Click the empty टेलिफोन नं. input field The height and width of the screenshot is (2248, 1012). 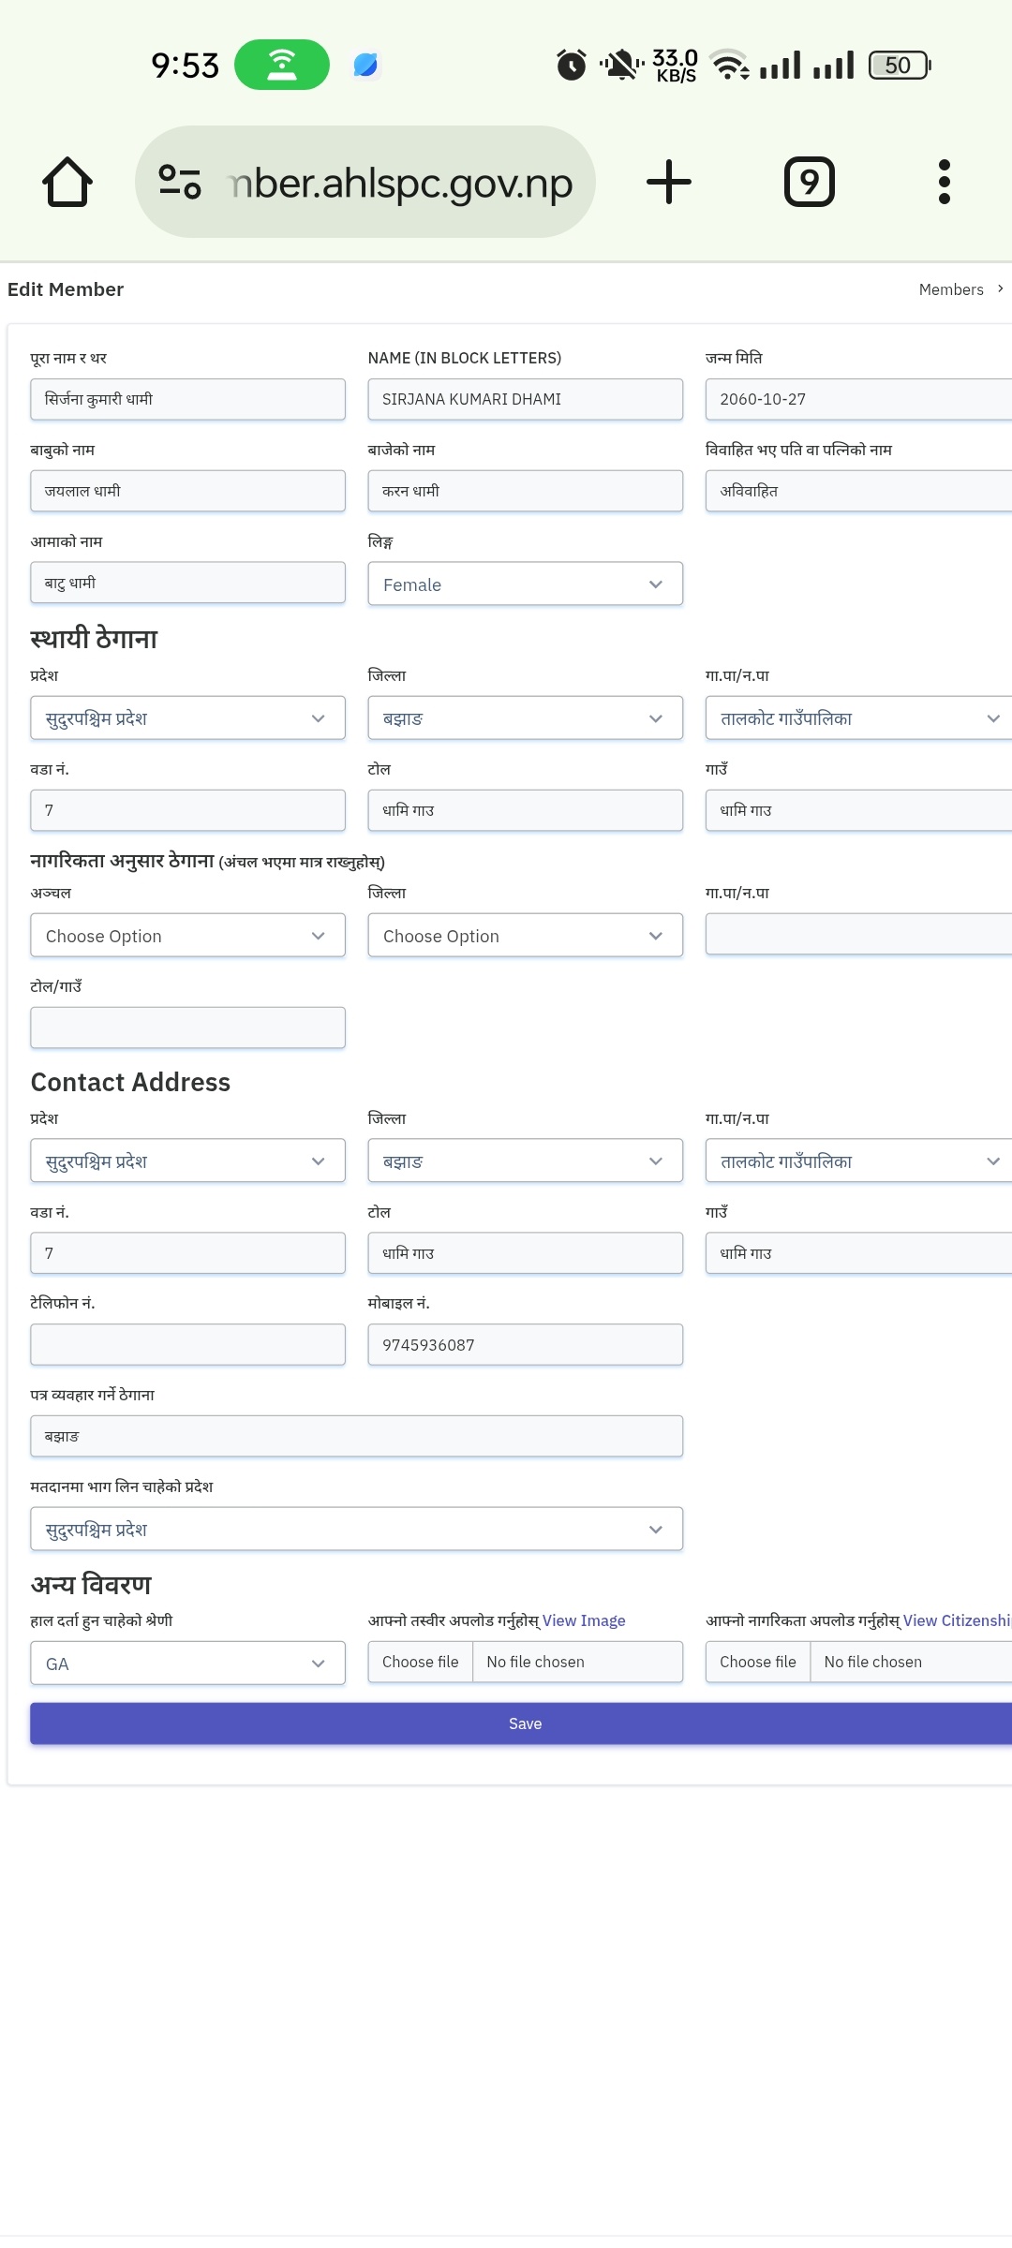click(x=187, y=1344)
